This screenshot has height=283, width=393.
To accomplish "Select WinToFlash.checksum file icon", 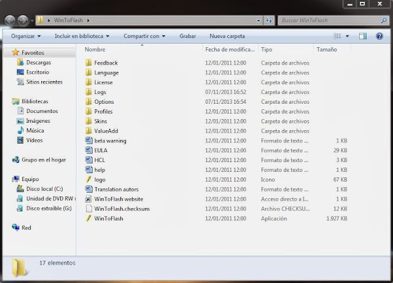I will (88, 209).
